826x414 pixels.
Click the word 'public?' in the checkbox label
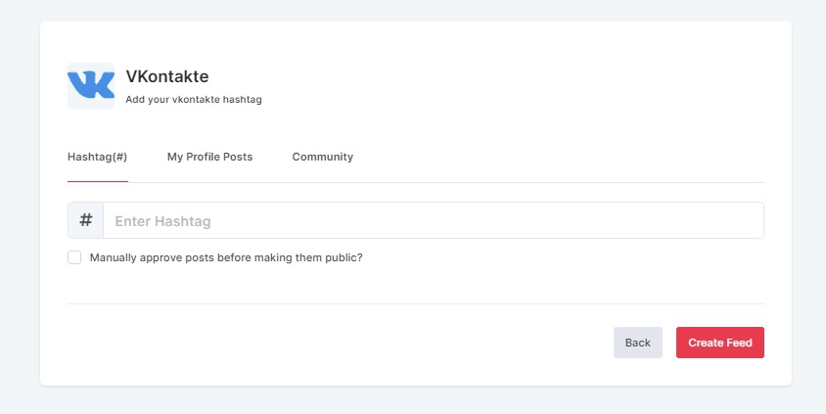(344, 258)
